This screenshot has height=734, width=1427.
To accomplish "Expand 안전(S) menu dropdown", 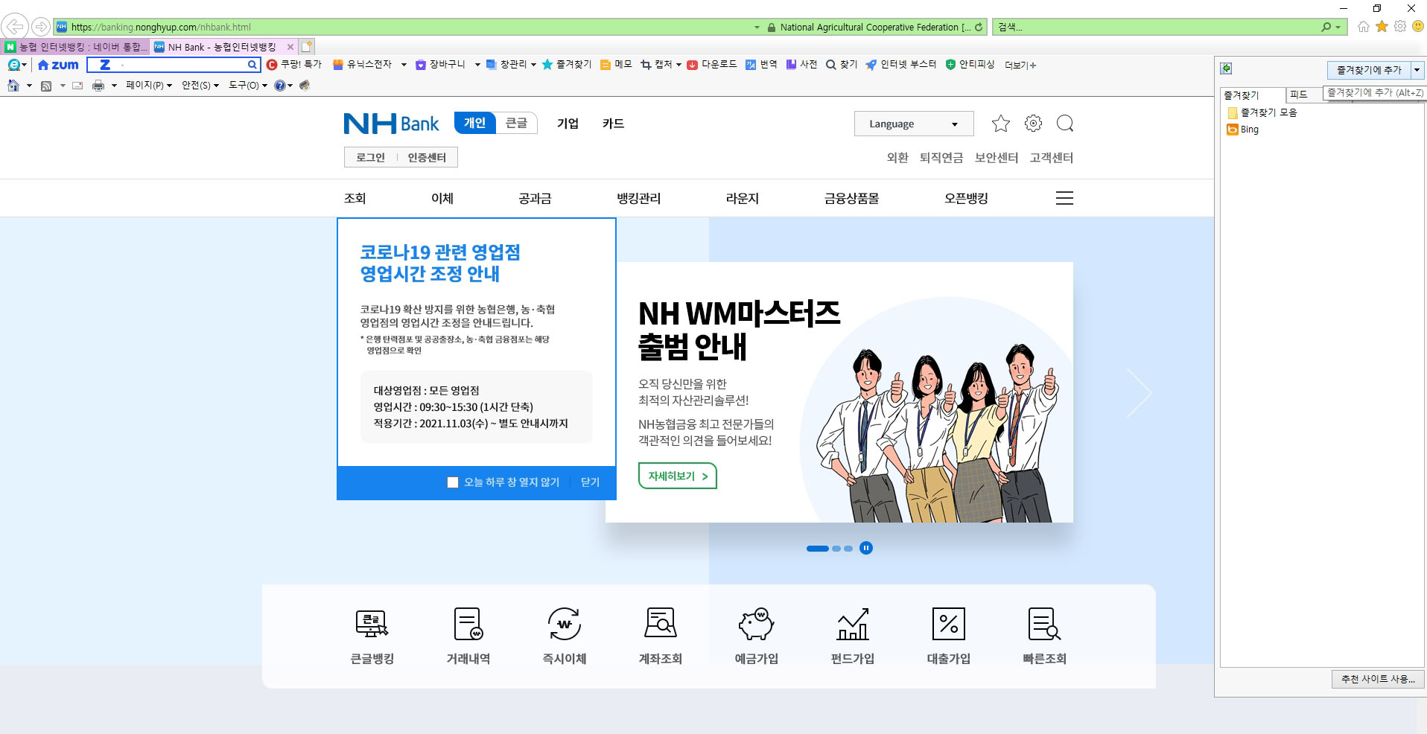I will (x=200, y=86).
